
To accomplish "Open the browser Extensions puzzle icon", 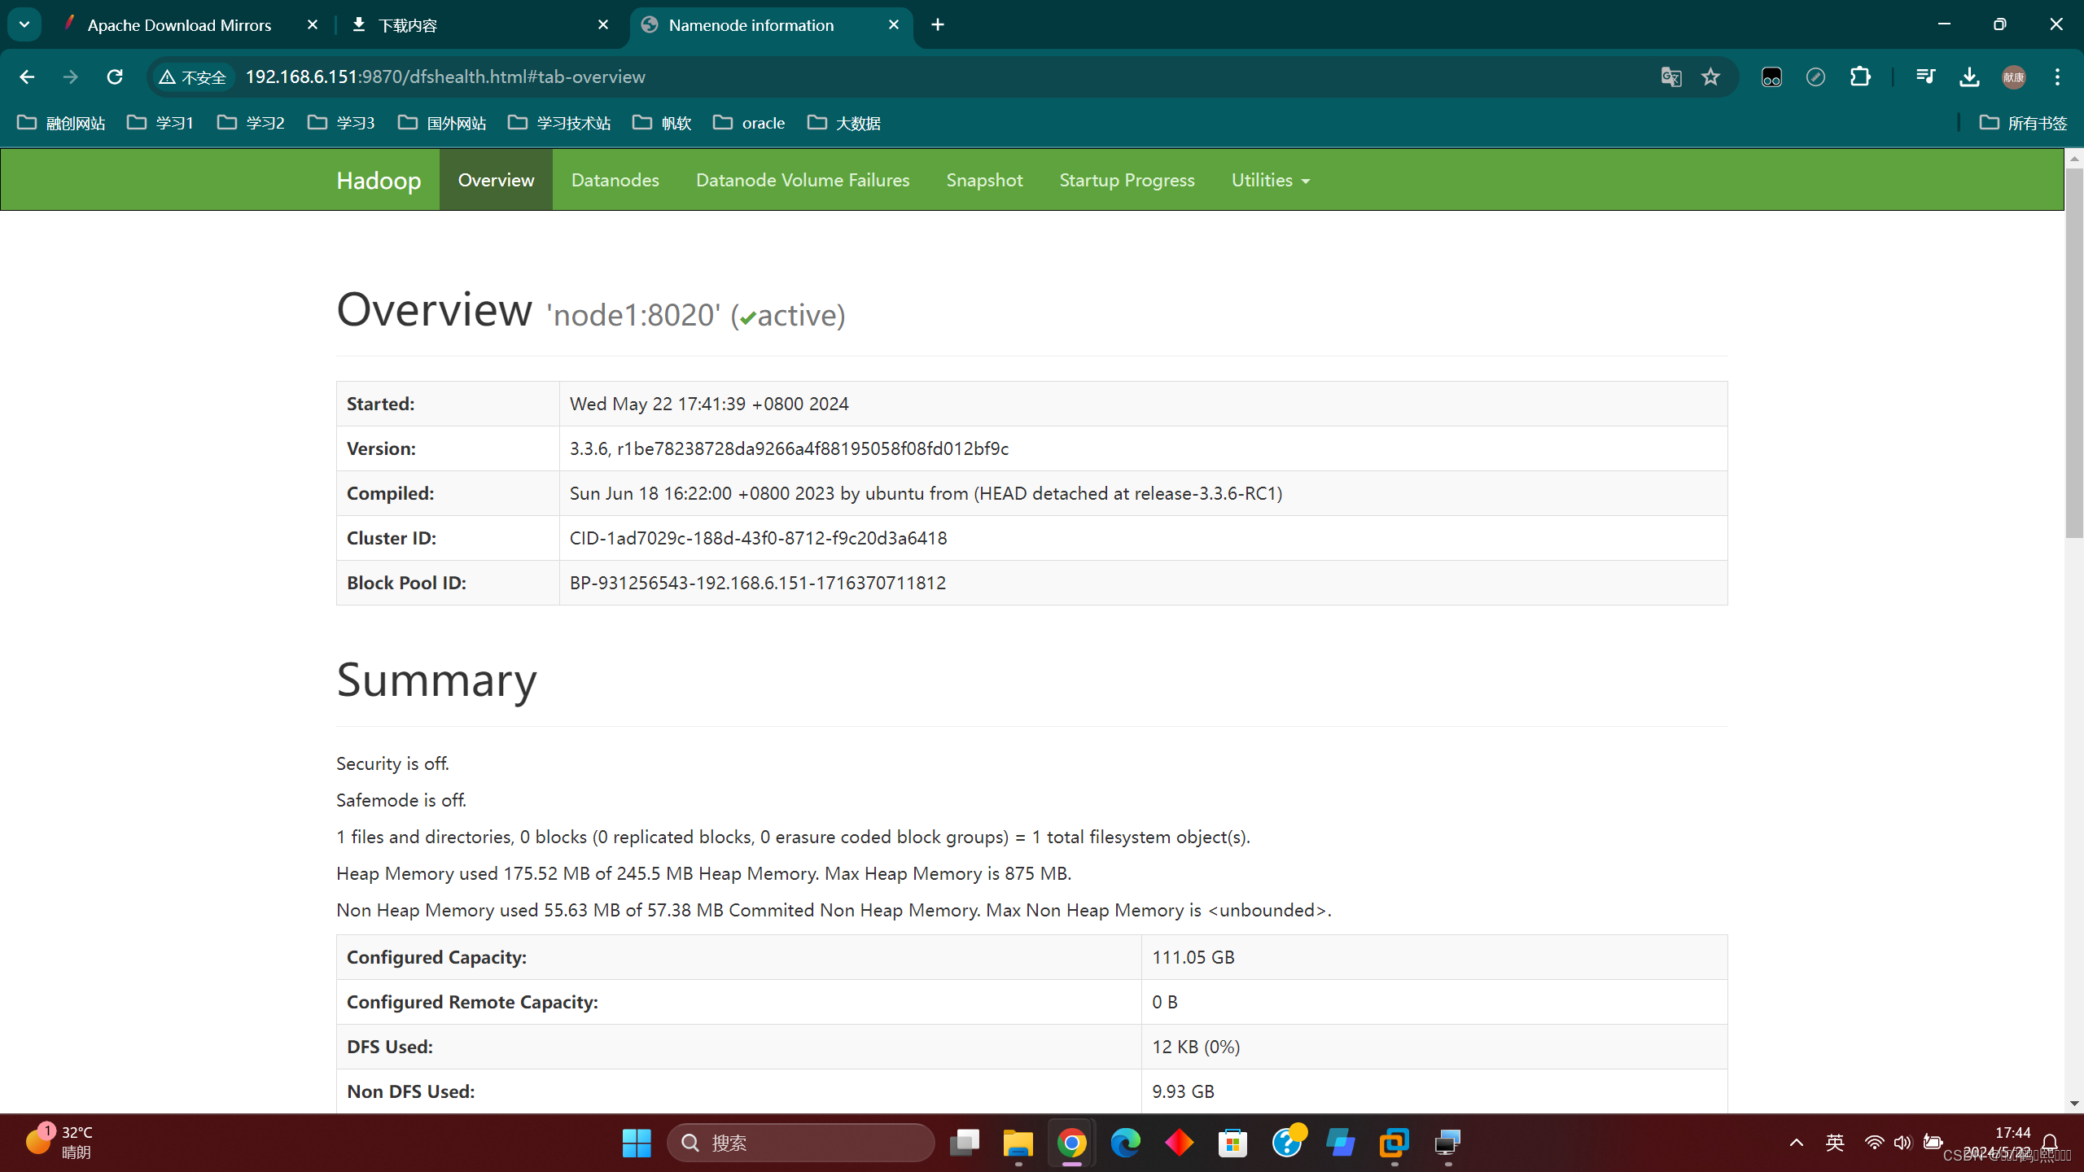I will pos(1860,77).
